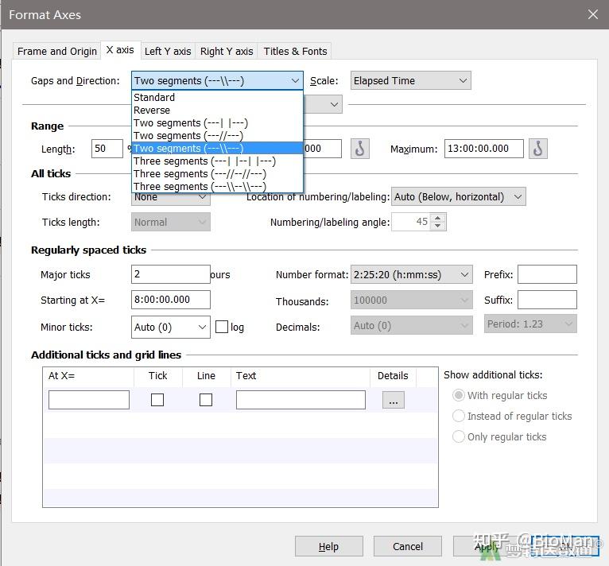Close the Format Axes dialog

point(592,14)
